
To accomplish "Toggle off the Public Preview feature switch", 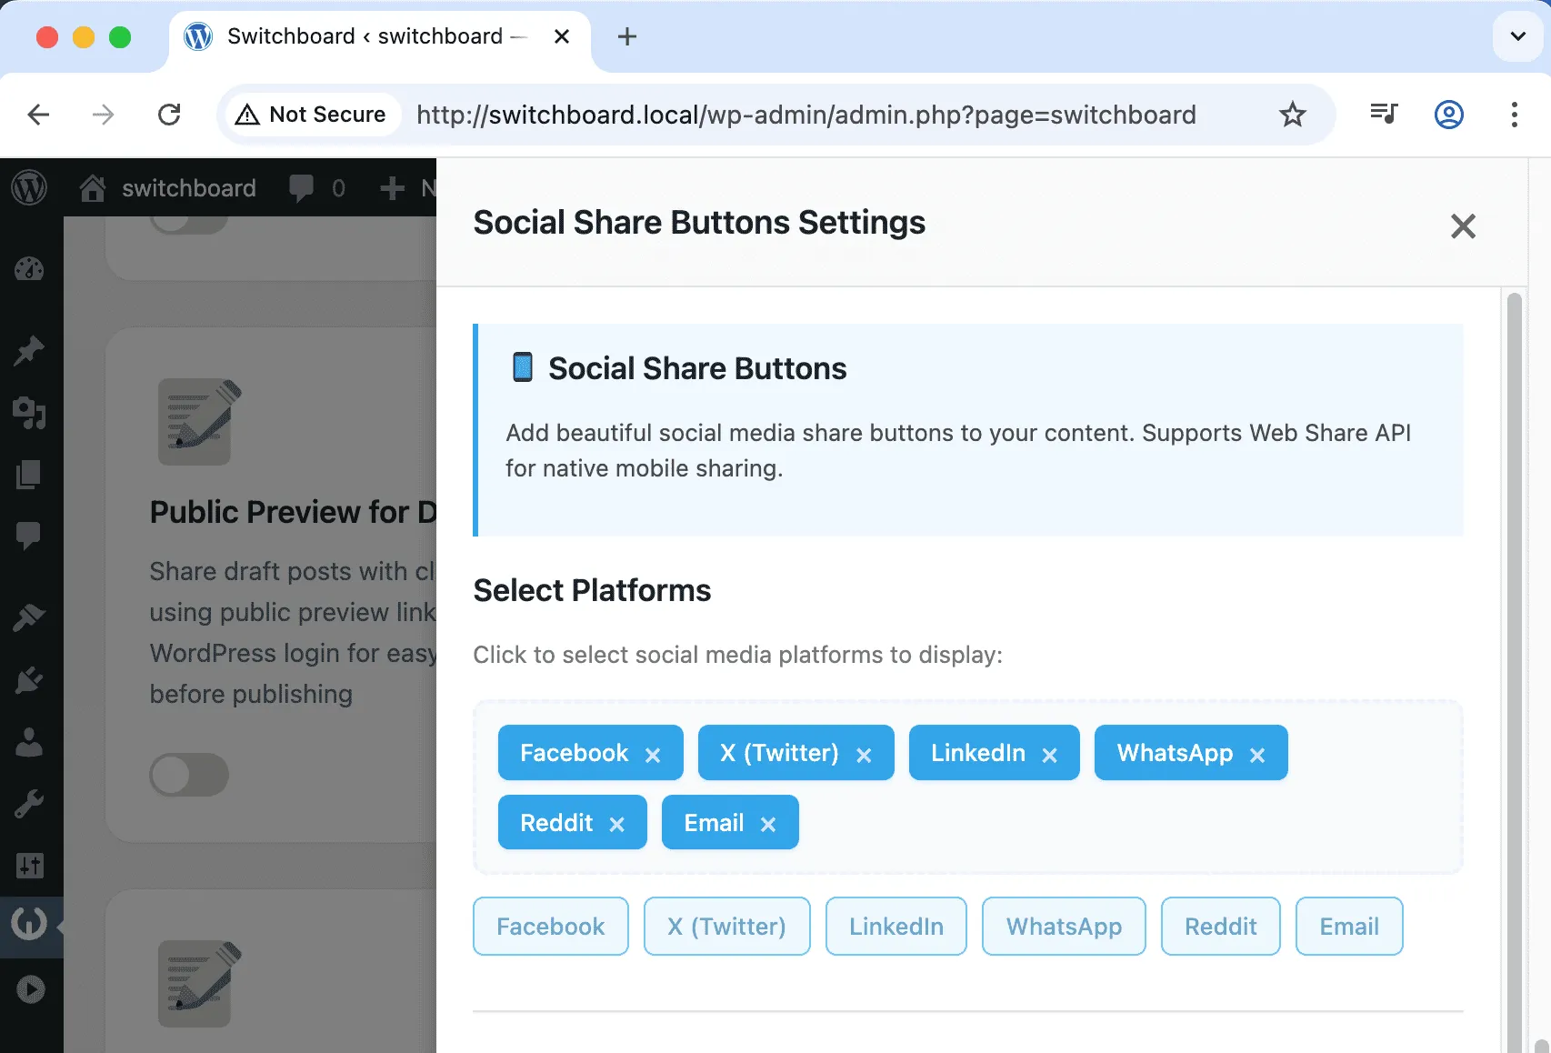I will pyautogui.click(x=188, y=775).
